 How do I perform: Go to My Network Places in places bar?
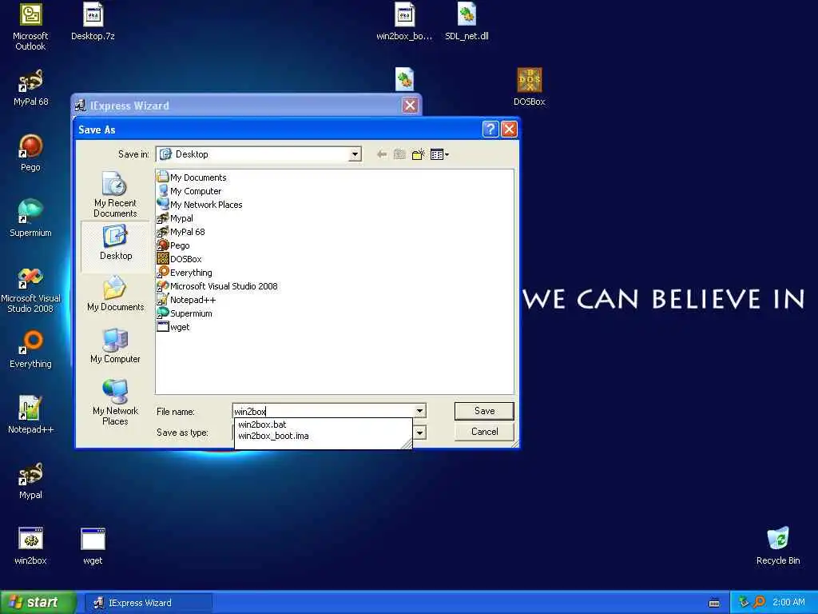[x=115, y=402]
